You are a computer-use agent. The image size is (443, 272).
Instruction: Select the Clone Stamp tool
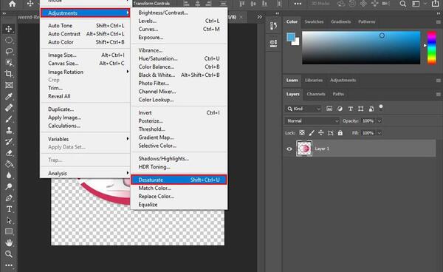[x=9, y=130]
